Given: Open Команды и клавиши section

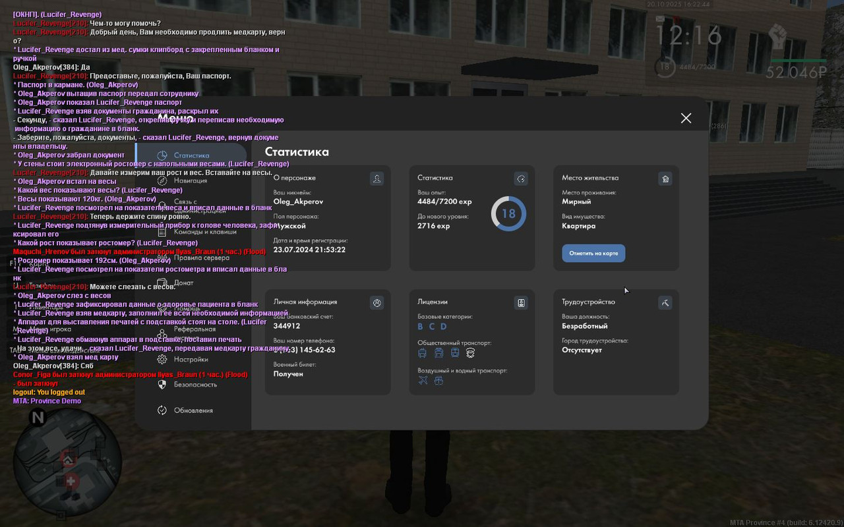Looking at the screenshot, I should (x=196, y=232).
